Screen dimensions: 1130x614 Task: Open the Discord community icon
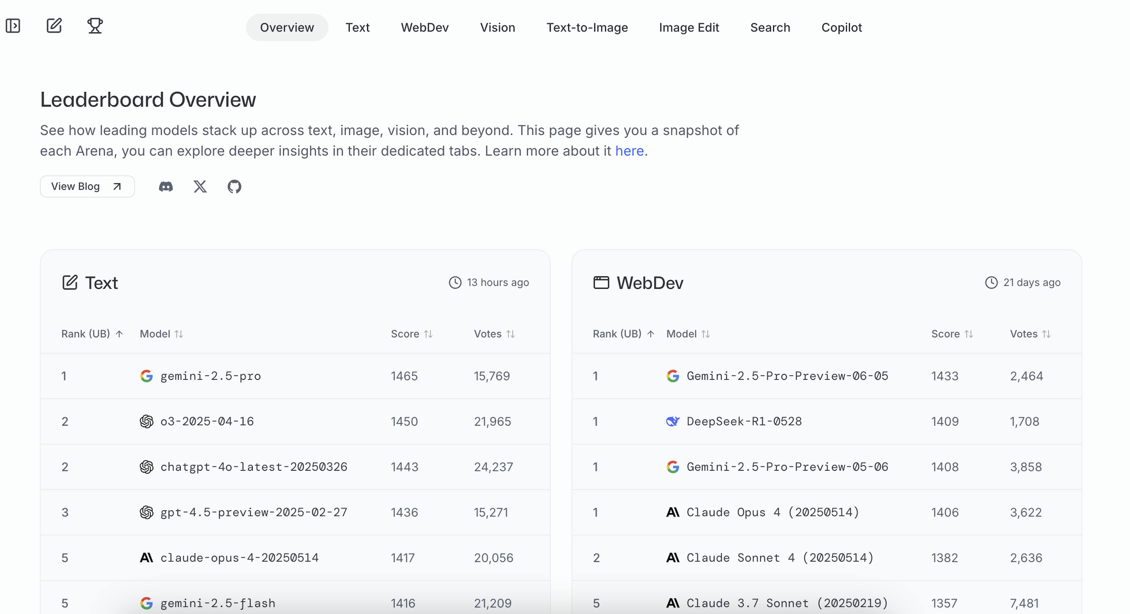point(166,187)
